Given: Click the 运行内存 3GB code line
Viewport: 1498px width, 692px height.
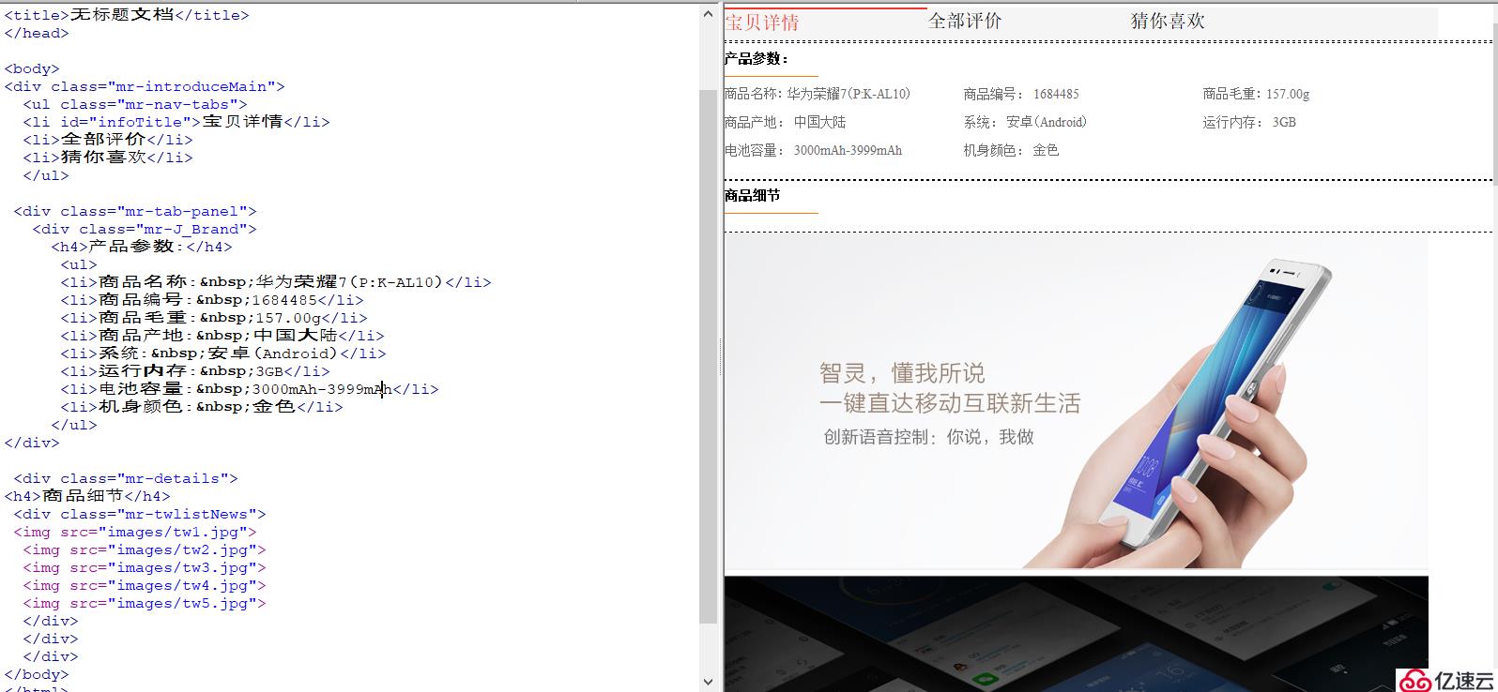Looking at the screenshot, I should click(195, 371).
